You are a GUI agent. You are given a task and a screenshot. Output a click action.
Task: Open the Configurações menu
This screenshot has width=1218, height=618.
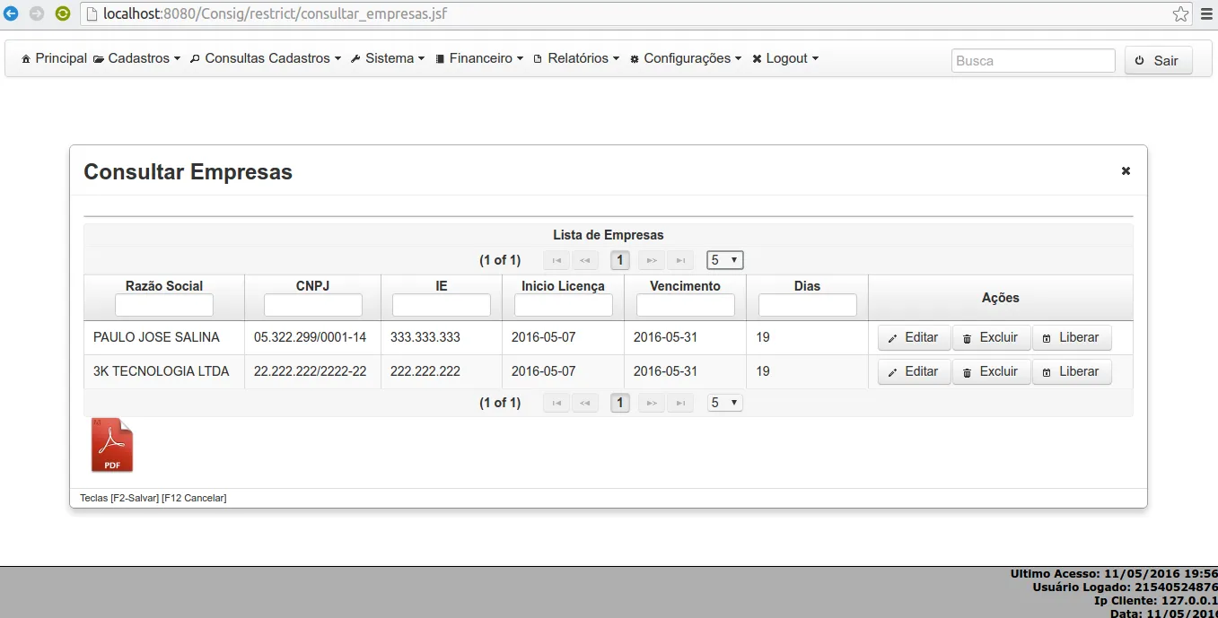coord(686,58)
